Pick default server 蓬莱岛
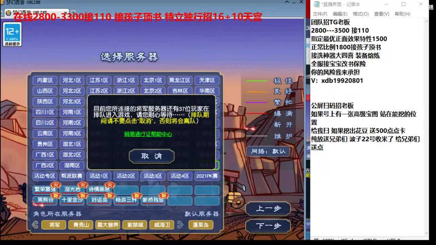Viewport: 436px width, 245px height. click(x=201, y=225)
